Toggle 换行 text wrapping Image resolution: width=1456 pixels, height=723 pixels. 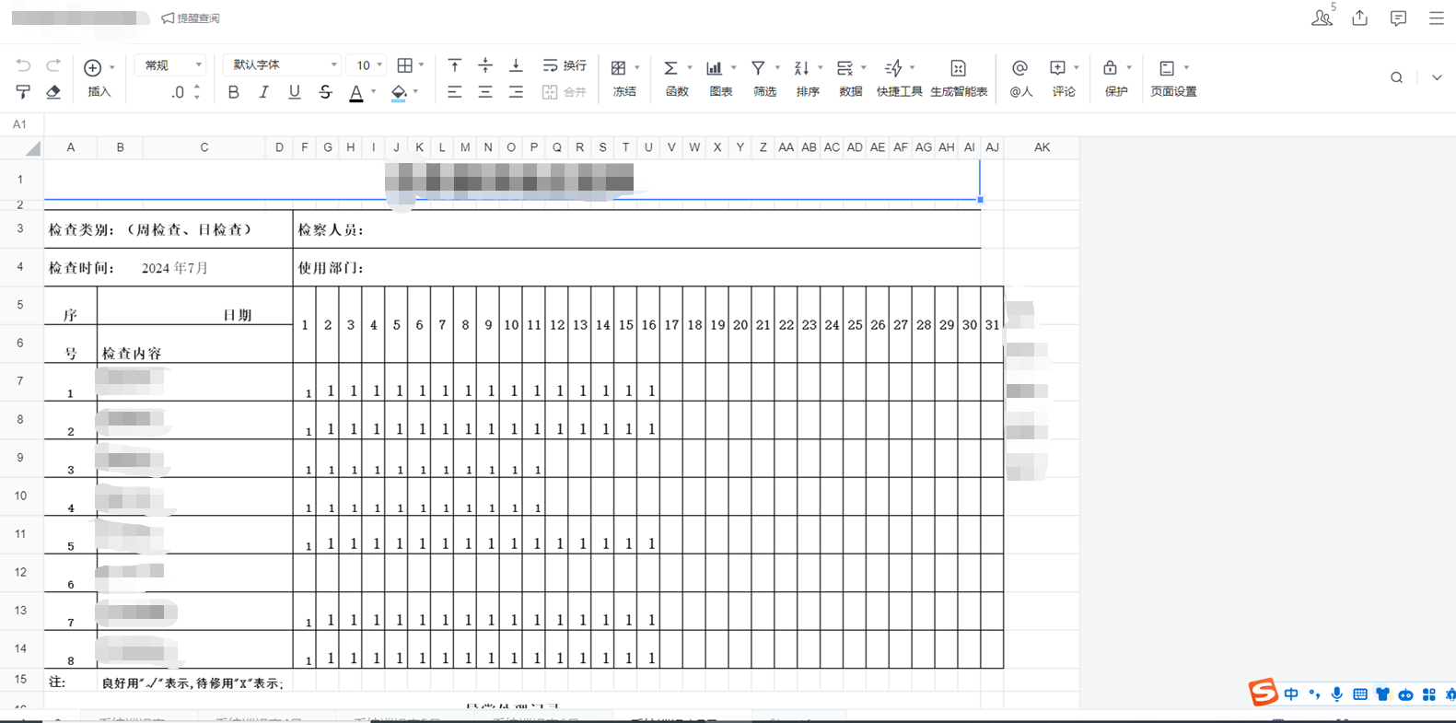coord(564,65)
